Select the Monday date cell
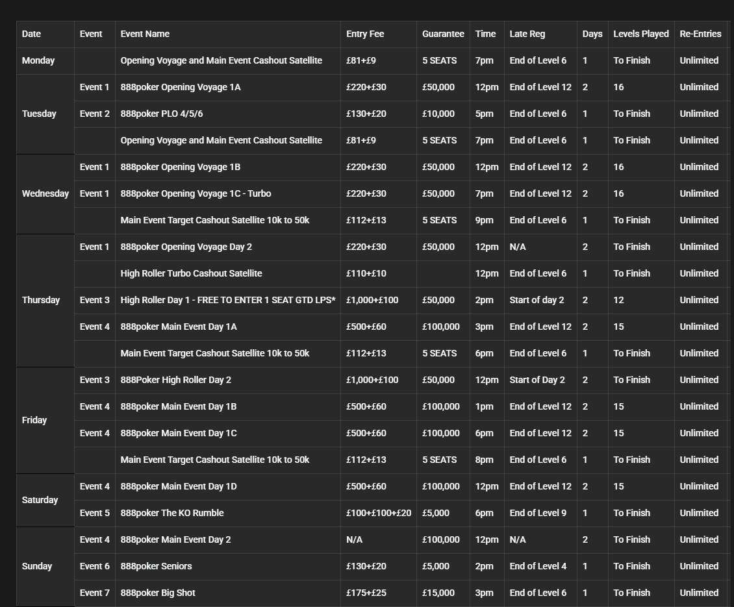734x607 pixels. (x=38, y=60)
